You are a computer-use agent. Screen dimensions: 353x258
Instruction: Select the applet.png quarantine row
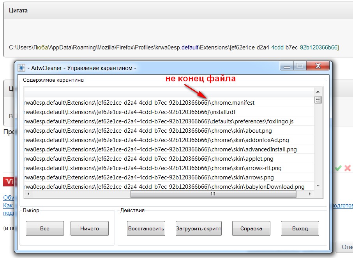pyautogui.click(x=169, y=159)
